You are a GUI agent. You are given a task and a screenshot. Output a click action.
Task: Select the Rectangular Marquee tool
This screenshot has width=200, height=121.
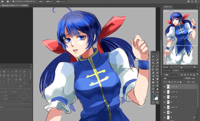point(157,56)
